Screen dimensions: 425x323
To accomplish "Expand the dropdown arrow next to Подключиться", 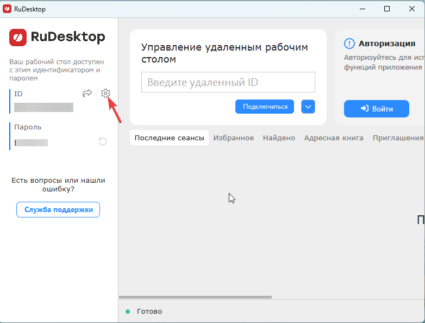I will 308,107.
